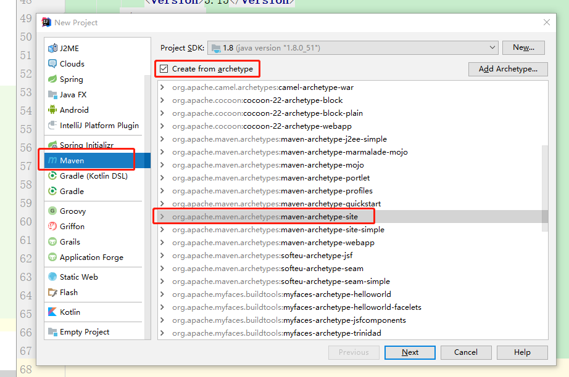569x377 pixels.
Task: Expand maven-archetype-webapp node
Action: click(162, 243)
